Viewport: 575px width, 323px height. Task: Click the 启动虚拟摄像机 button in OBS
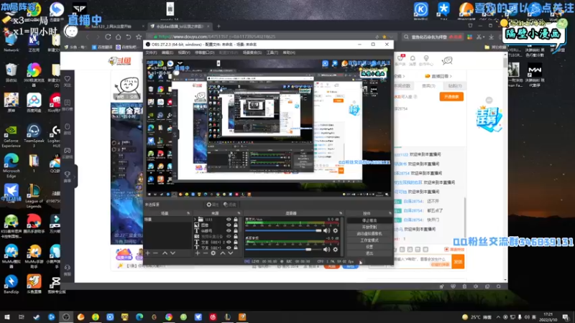(369, 234)
